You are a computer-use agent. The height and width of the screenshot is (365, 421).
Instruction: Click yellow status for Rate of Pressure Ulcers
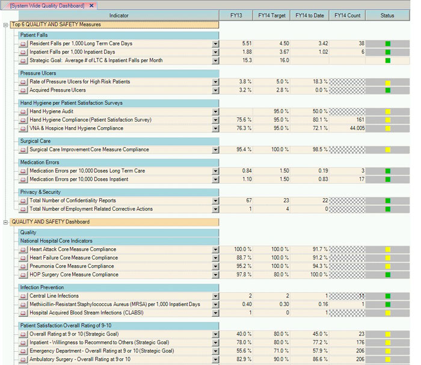[388, 83]
